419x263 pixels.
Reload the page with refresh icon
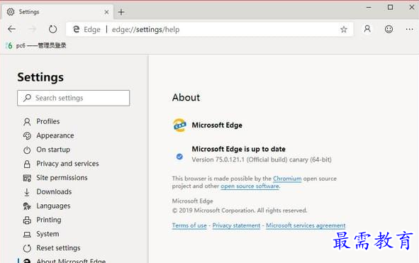(x=52, y=29)
